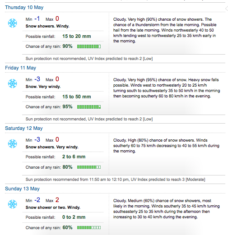Click Thursday's UV Index Low notice
The height and width of the screenshot is (235, 228).
tap(89, 59)
